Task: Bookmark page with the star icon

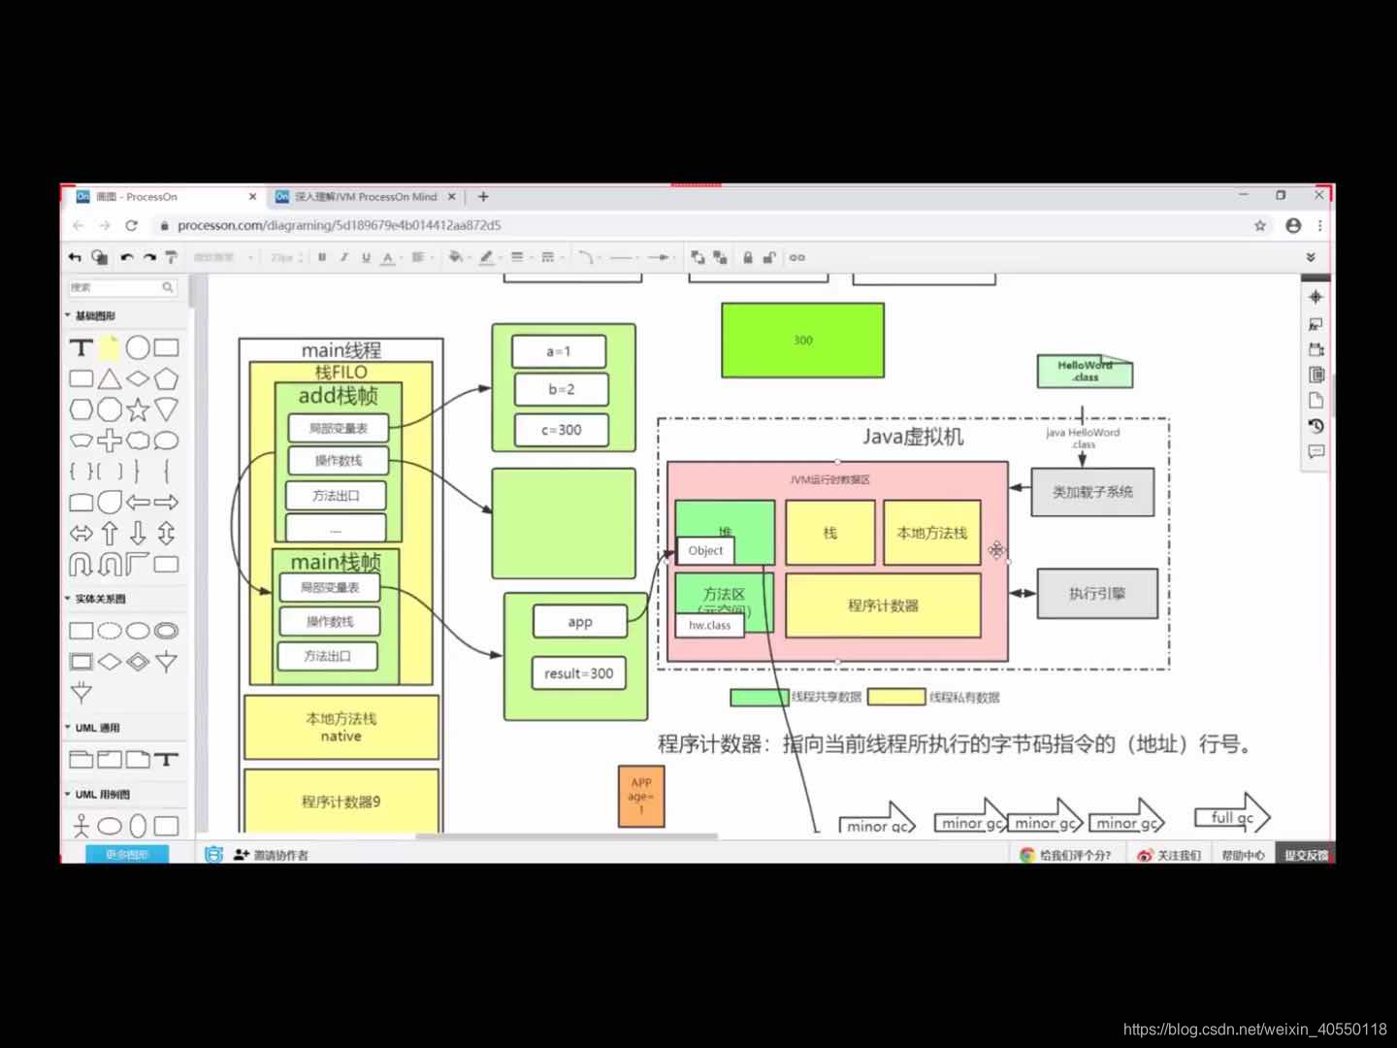Action: [x=1260, y=225]
